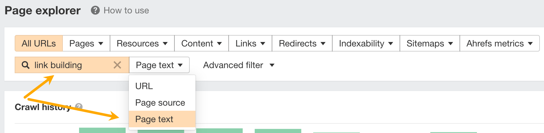Expand the Resources filter menu

[x=142, y=44]
